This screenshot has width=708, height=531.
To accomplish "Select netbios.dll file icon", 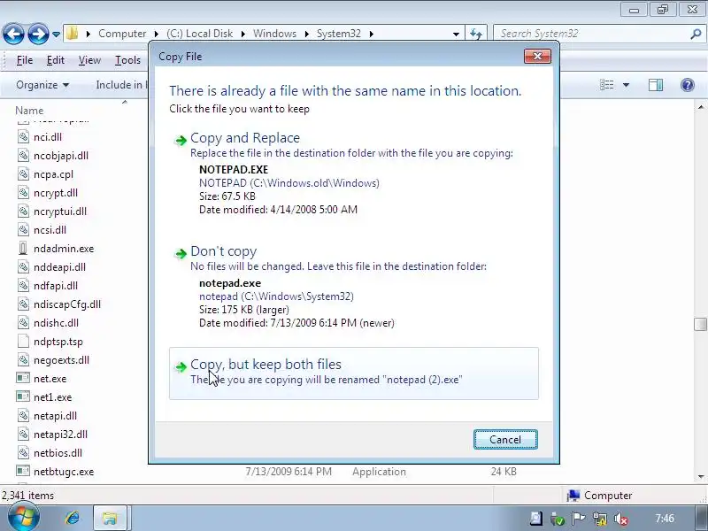I will click(24, 453).
